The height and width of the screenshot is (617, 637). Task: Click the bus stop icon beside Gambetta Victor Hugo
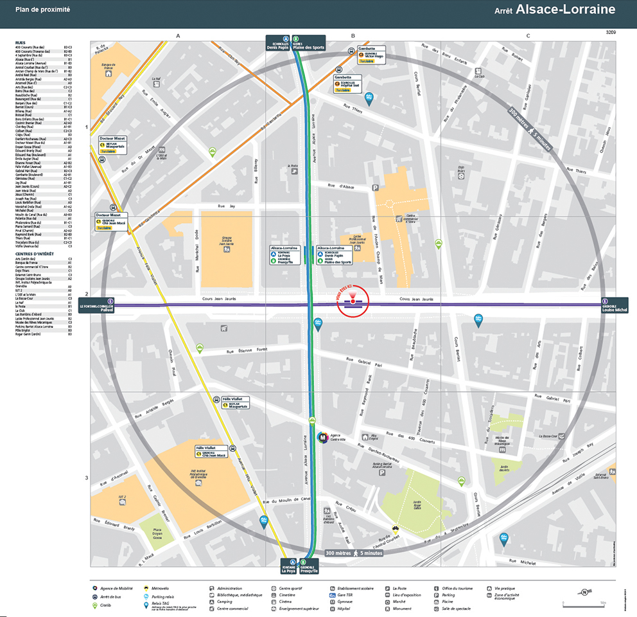351,51
